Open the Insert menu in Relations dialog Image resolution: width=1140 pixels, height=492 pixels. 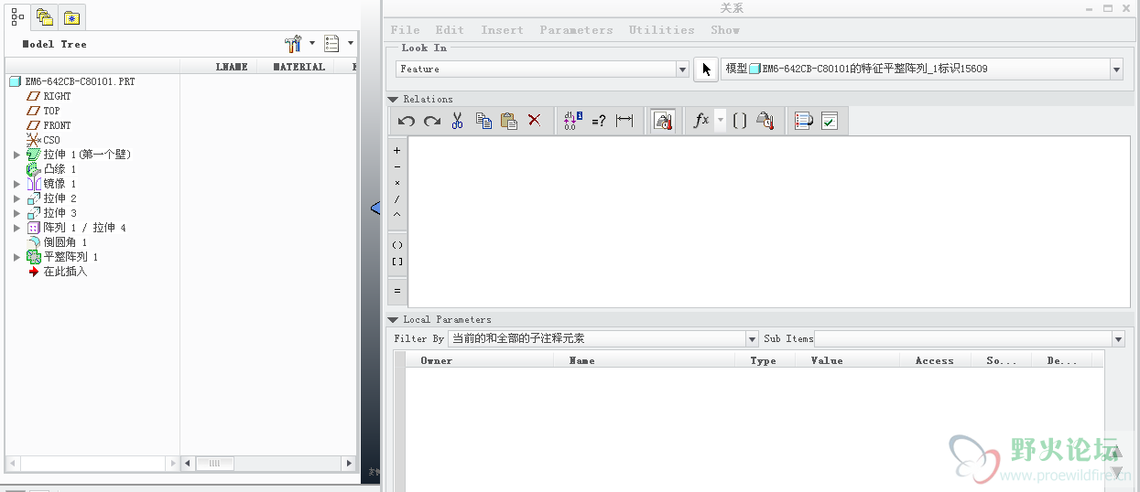pyautogui.click(x=503, y=30)
